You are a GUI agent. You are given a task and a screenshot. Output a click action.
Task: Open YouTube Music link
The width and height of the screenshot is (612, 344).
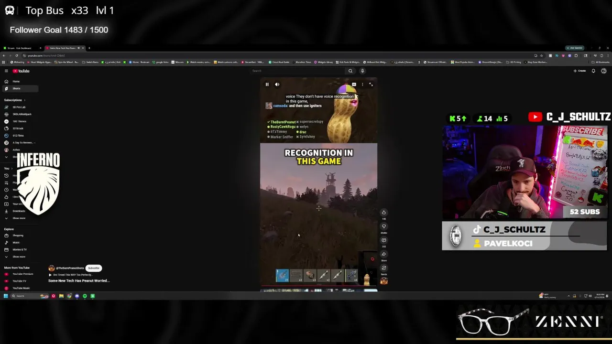pyautogui.click(x=19, y=288)
